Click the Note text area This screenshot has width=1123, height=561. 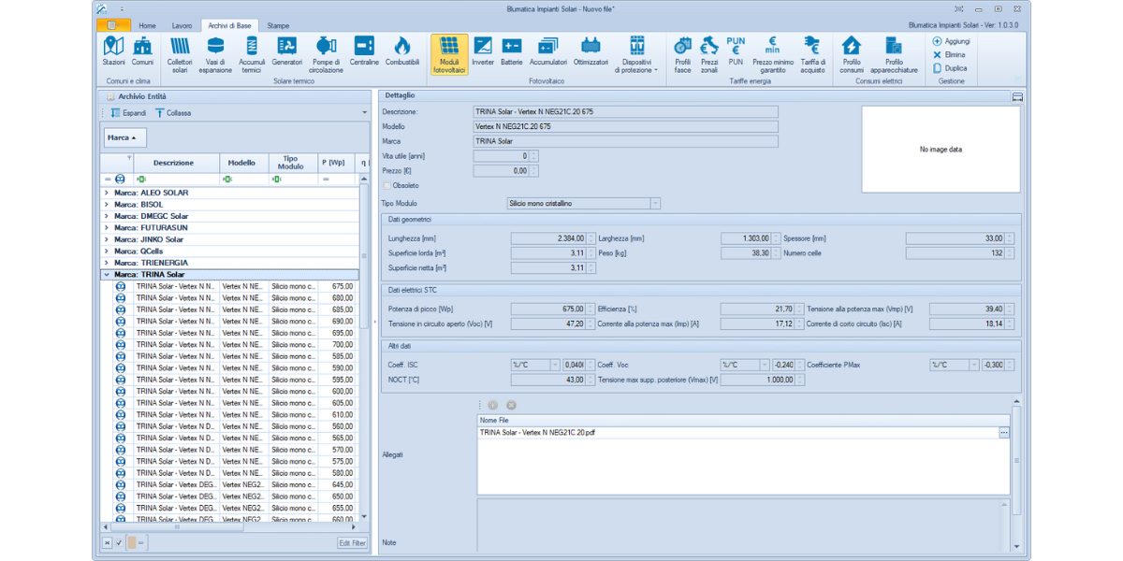pos(743,525)
